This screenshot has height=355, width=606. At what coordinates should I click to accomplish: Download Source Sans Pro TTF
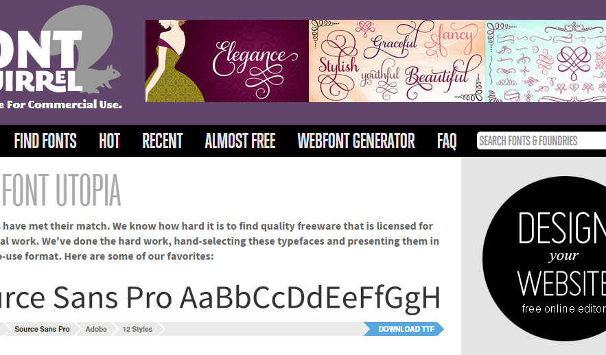(x=404, y=329)
